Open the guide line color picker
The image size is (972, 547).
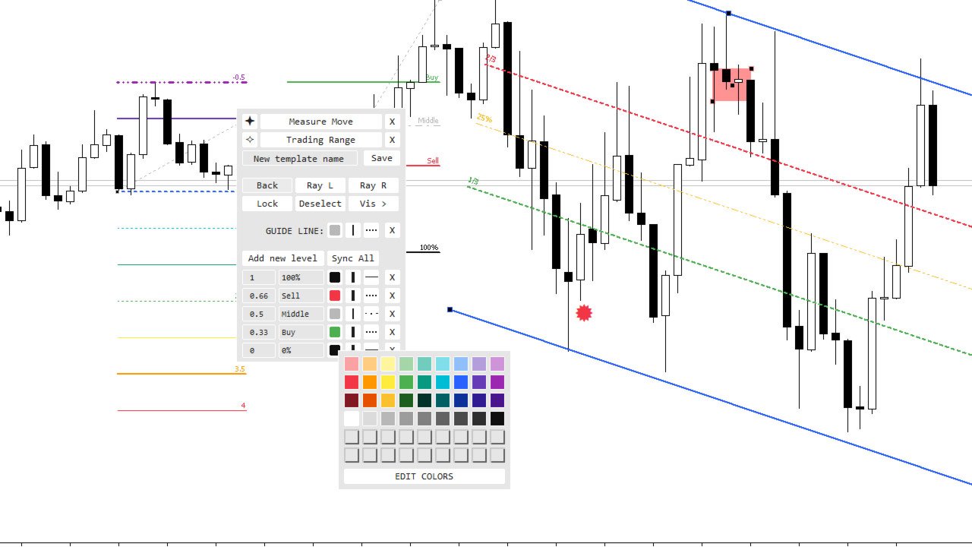click(x=335, y=230)
